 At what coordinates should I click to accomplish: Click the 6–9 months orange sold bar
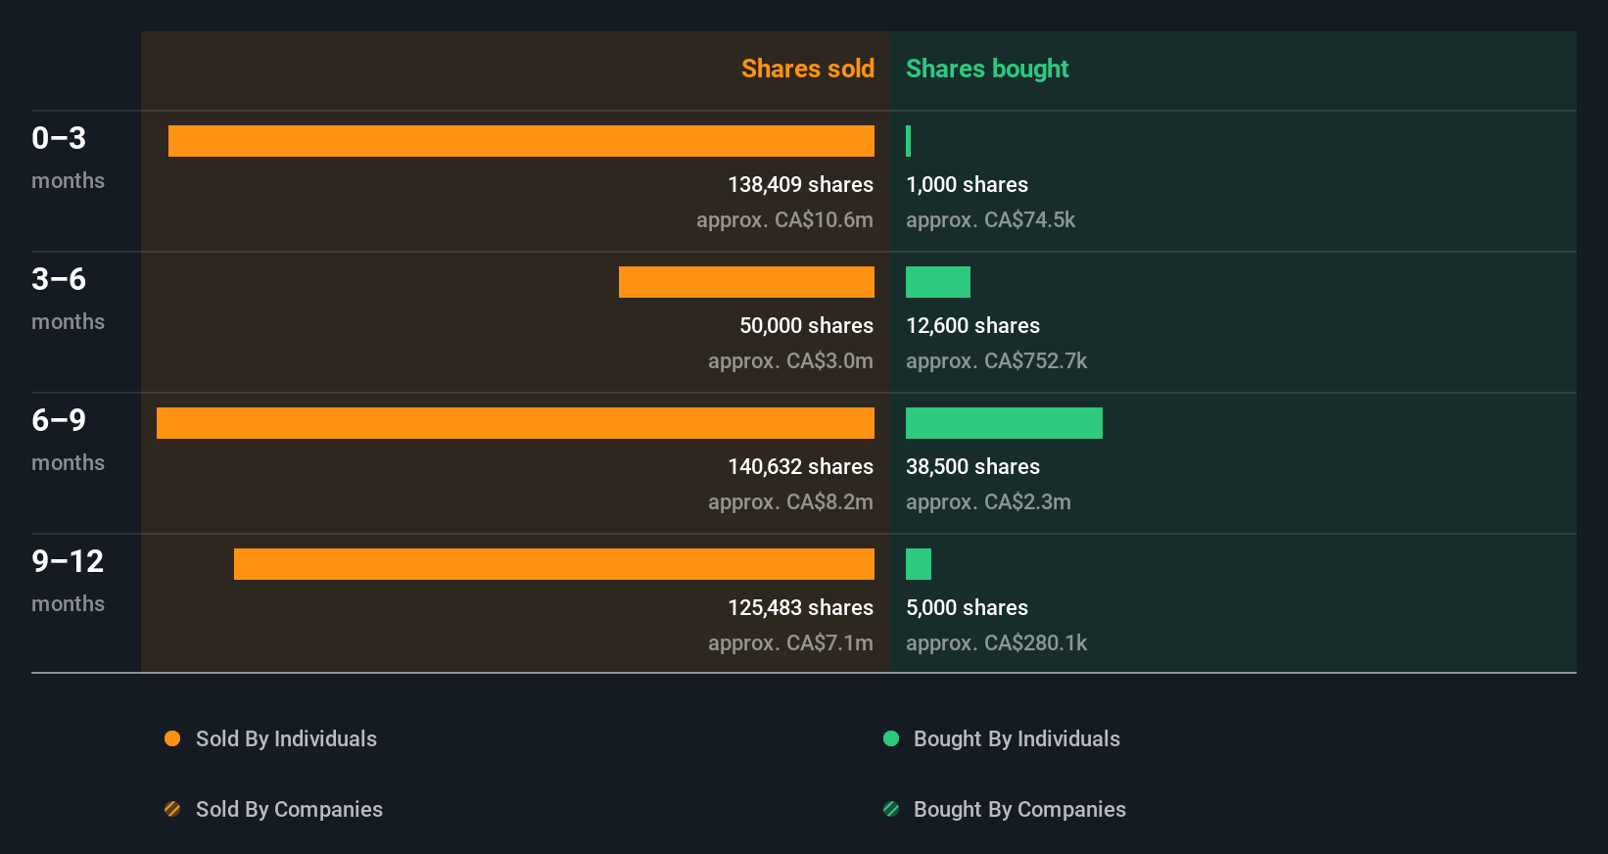(515, 423)
